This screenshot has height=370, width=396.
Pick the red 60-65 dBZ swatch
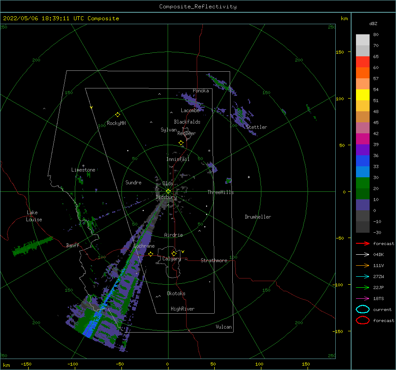[363, 62]
